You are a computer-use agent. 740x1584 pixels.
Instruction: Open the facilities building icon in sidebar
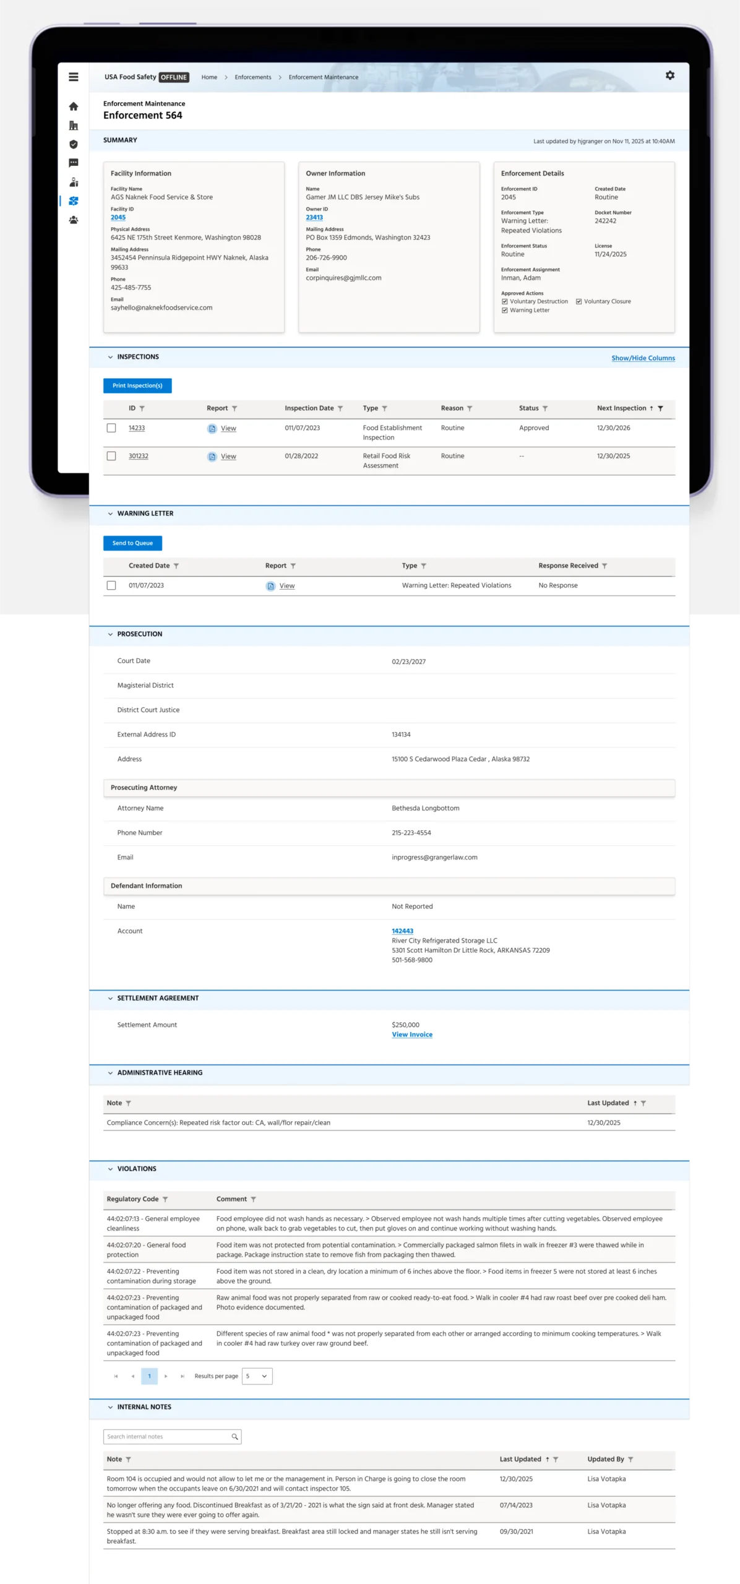(x=73, y=126)
